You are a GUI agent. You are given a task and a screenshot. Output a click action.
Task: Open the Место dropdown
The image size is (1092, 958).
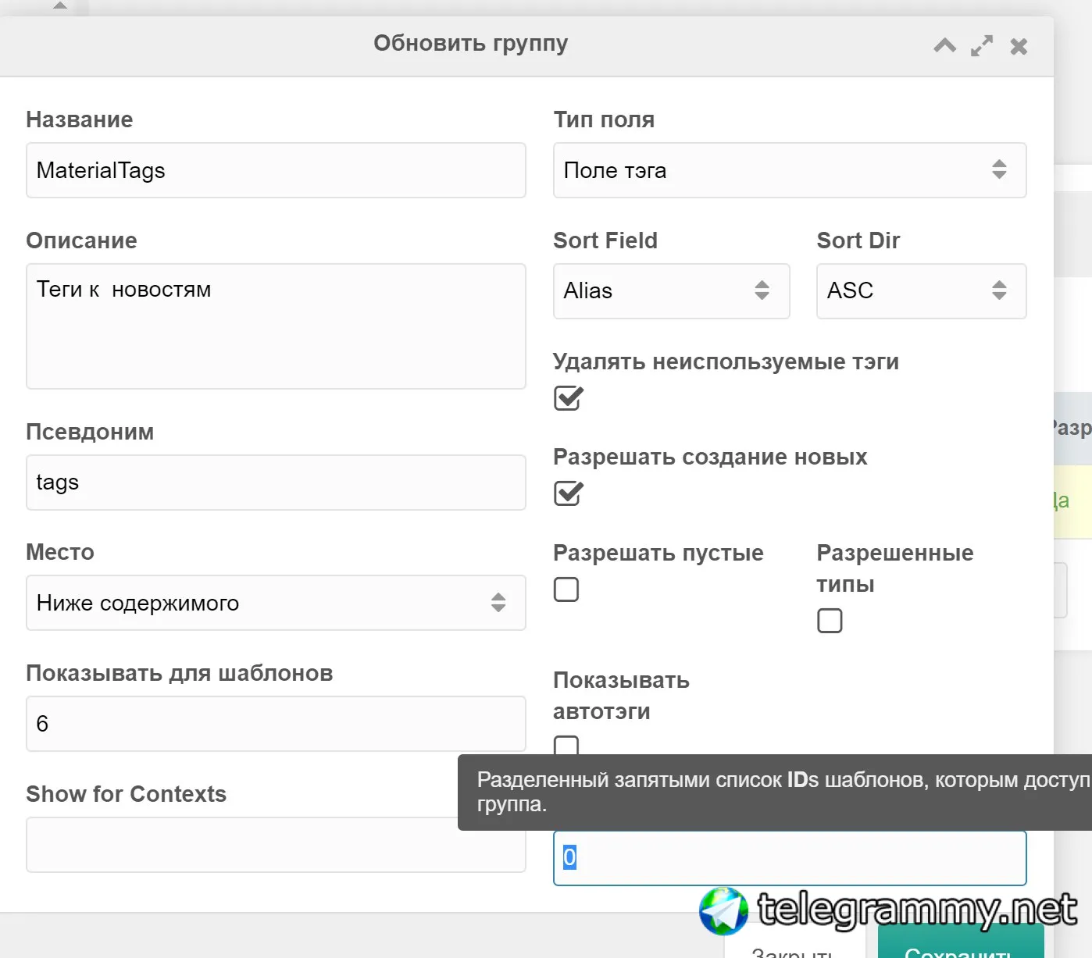click(276, 603)
